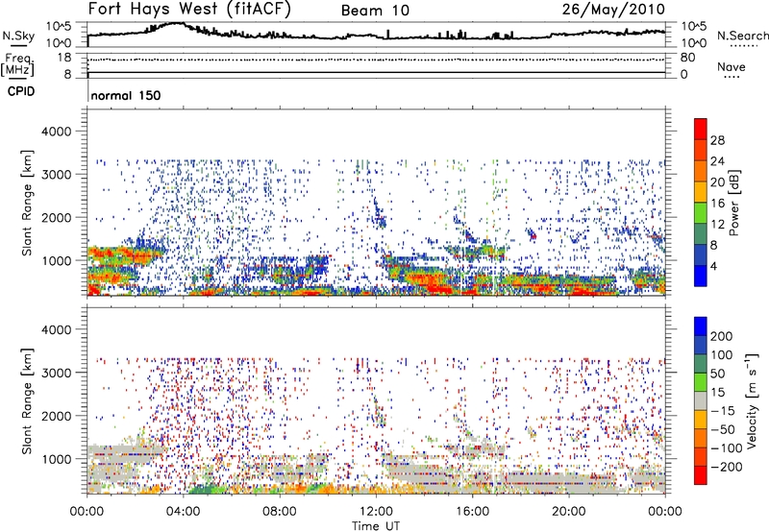Image resolution: width=769 pixels, height=532 pixels.
Task: Click the '12:00' time axis tick
Action: click(x=376, y=512)
